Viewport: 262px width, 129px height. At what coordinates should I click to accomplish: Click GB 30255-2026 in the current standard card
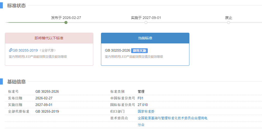tap(118, 51)
